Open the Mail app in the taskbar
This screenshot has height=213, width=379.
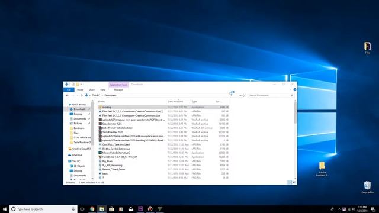pyautogui.click(x=131, y=209)
